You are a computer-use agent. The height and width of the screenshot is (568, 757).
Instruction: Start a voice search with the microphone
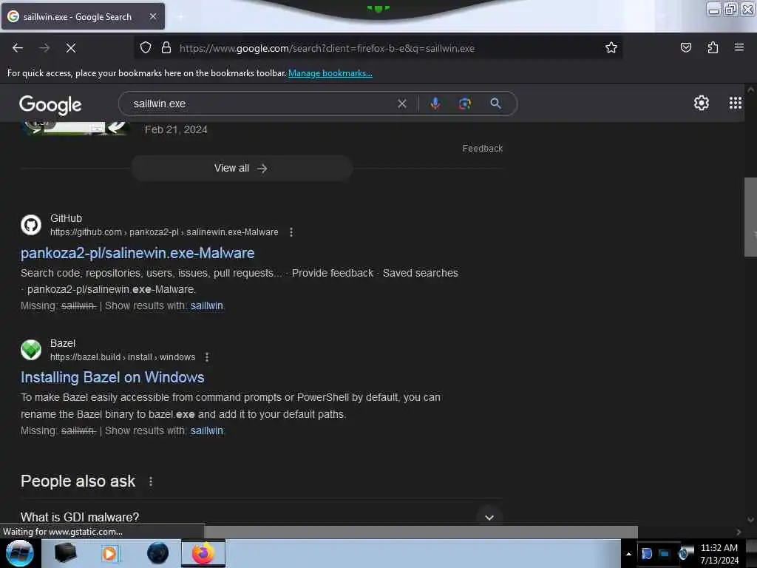[x=435, y=104]
